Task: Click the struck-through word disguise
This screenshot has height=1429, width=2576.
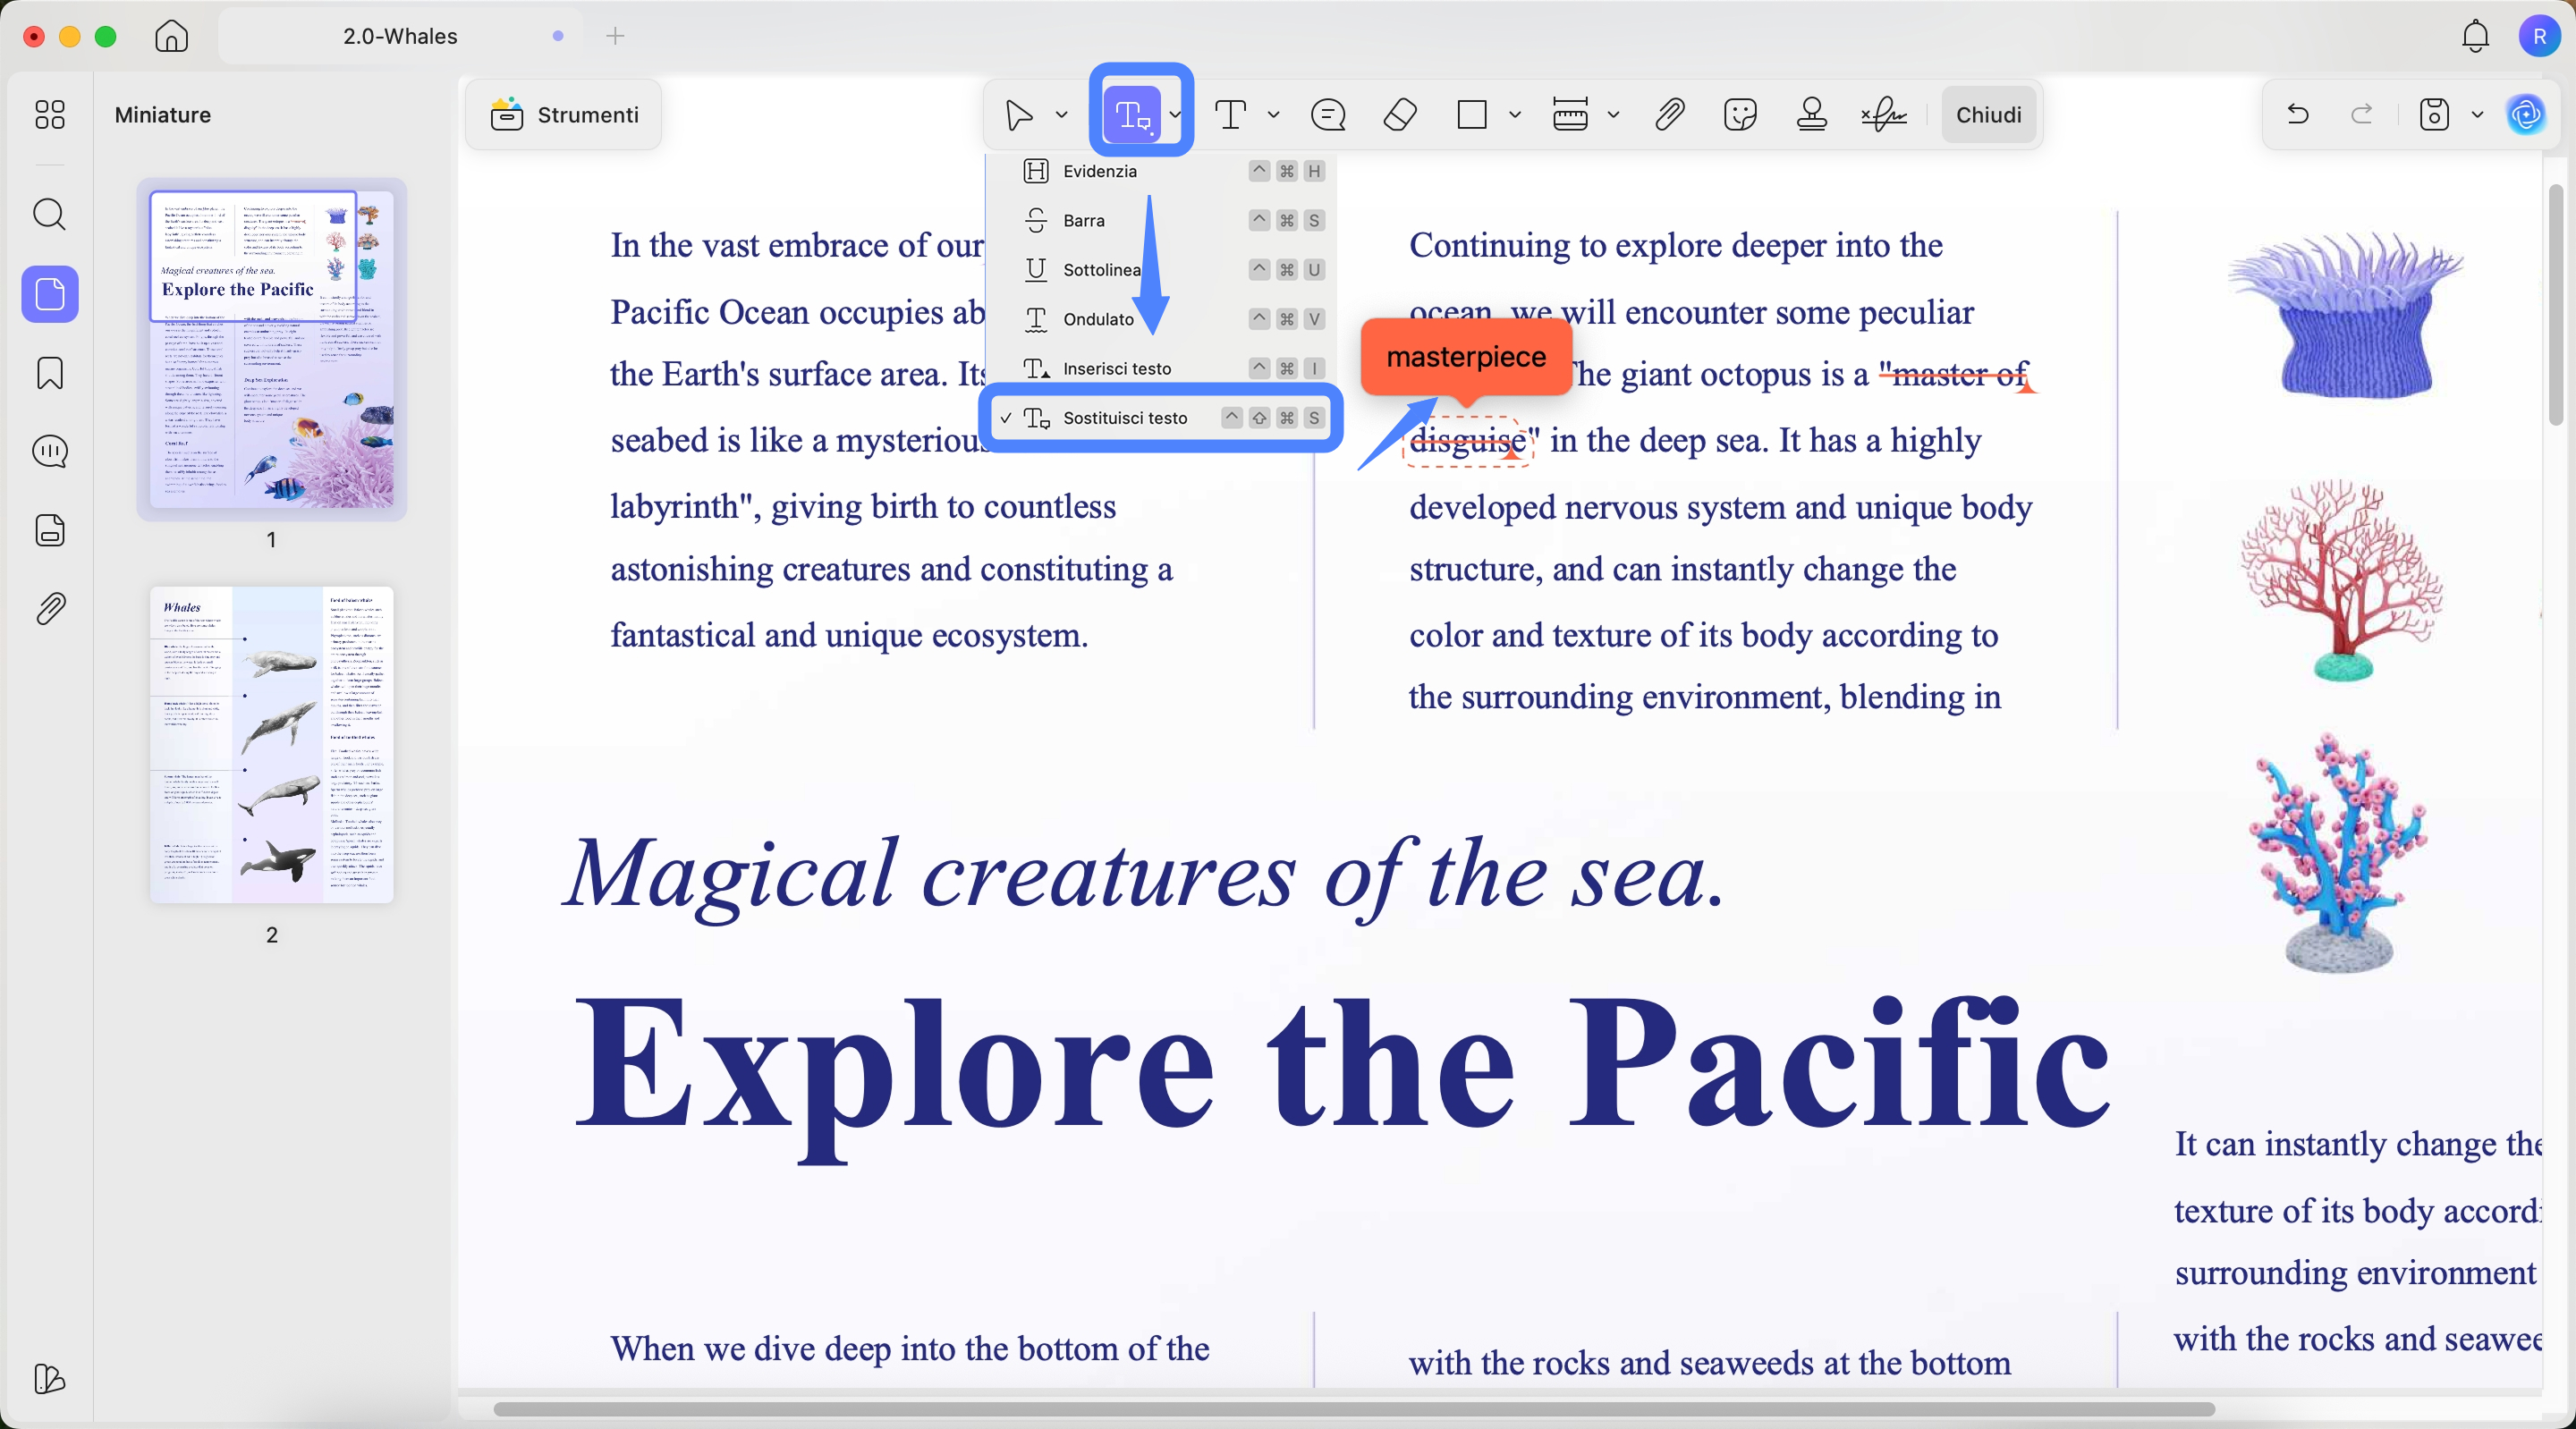Action: 1468,440
